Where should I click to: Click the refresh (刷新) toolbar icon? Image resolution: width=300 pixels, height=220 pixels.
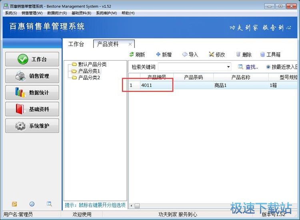(x=132, y=54)
